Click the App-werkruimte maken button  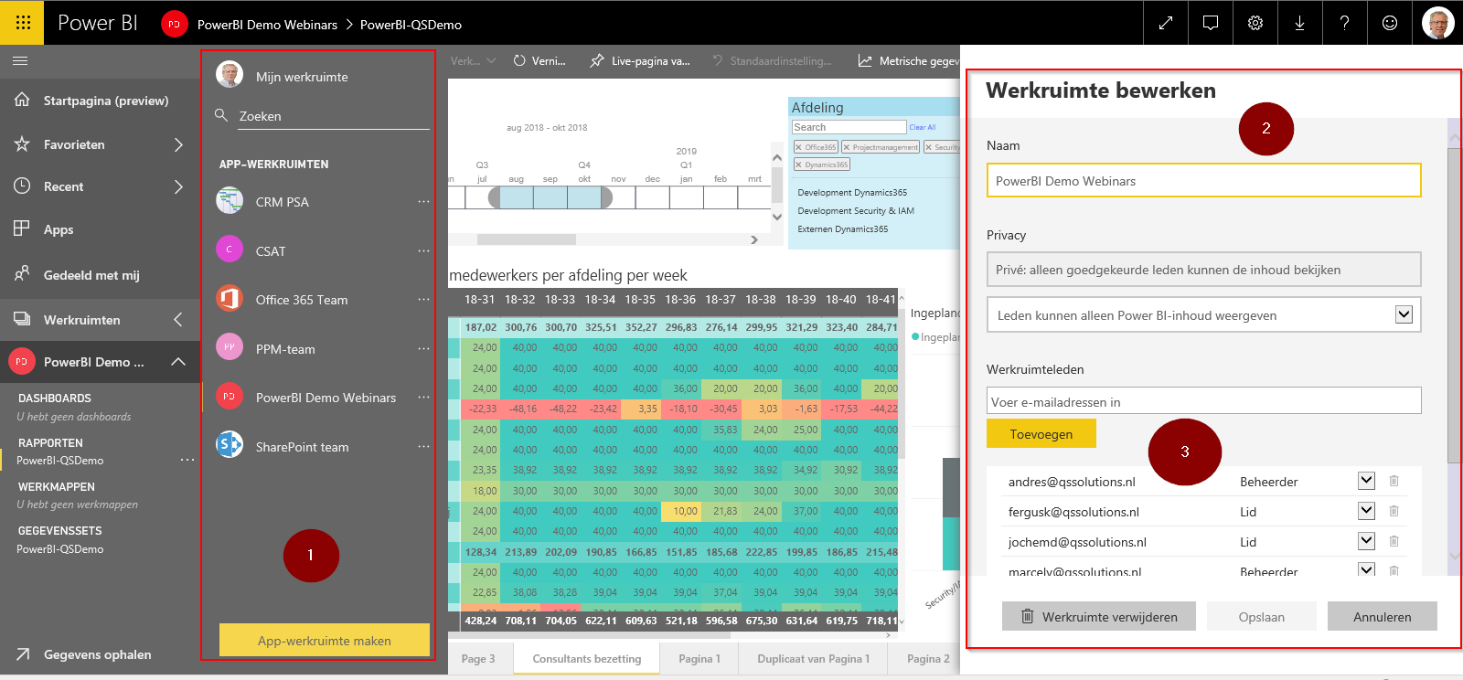point(325,640)
